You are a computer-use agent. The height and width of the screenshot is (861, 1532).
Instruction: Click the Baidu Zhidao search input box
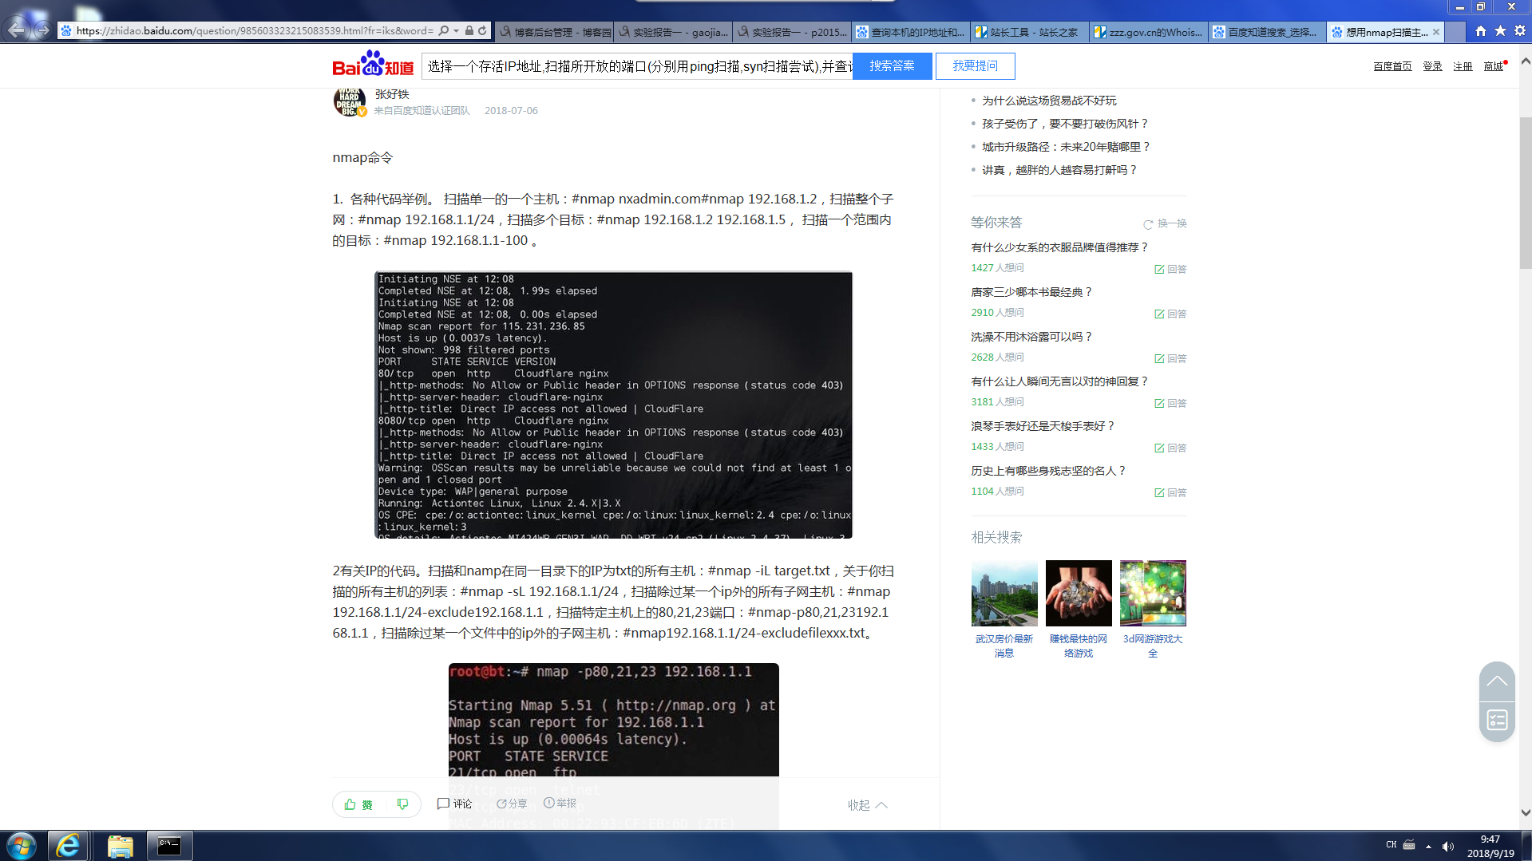point(638,66)
